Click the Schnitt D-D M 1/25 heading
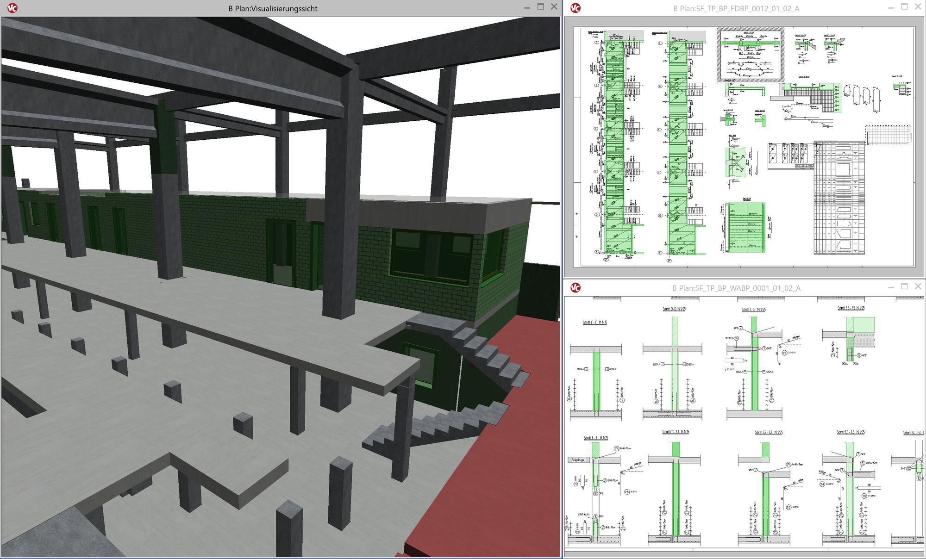 pos(674,309)
